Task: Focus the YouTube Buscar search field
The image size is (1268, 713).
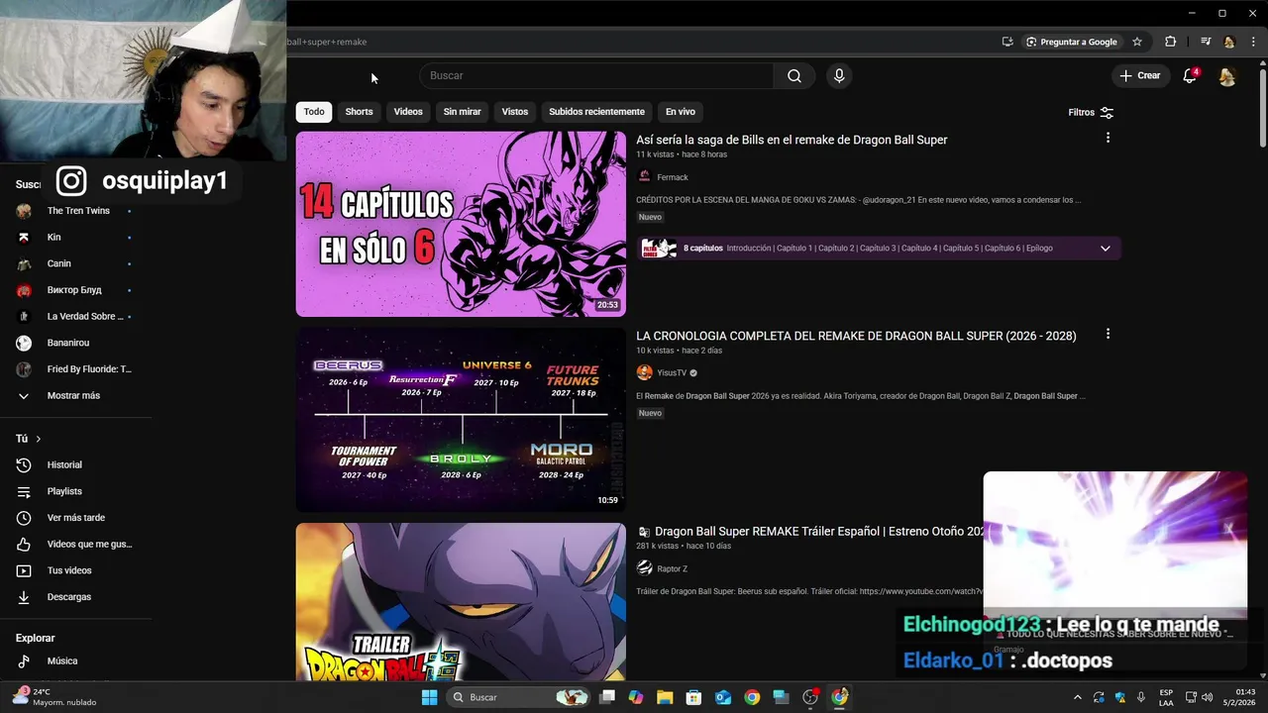Action: click(596, 76)
